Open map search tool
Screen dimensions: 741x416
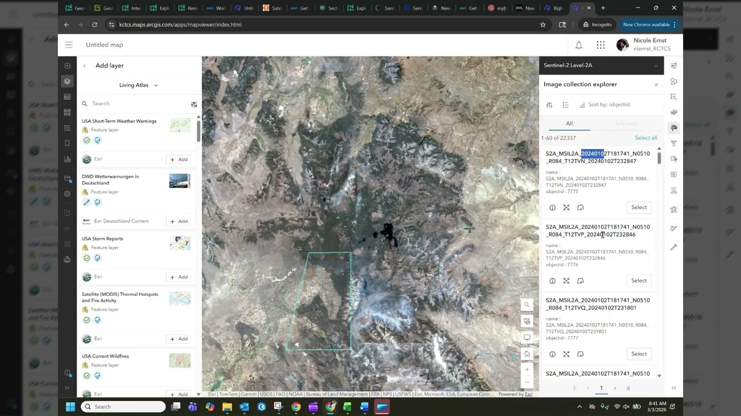point(527,304)
